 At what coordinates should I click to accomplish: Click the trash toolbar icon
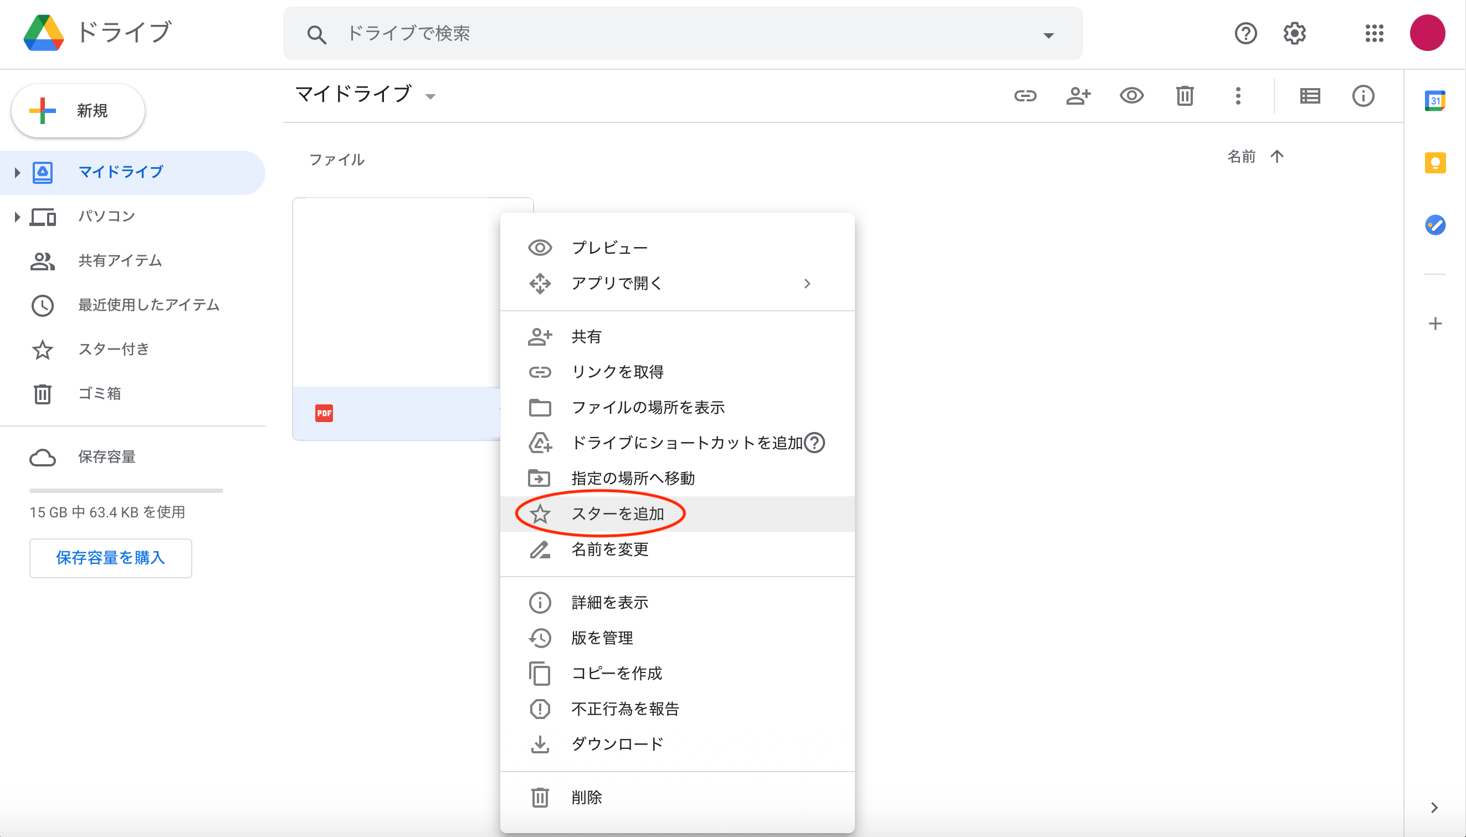click(1185, 96)
